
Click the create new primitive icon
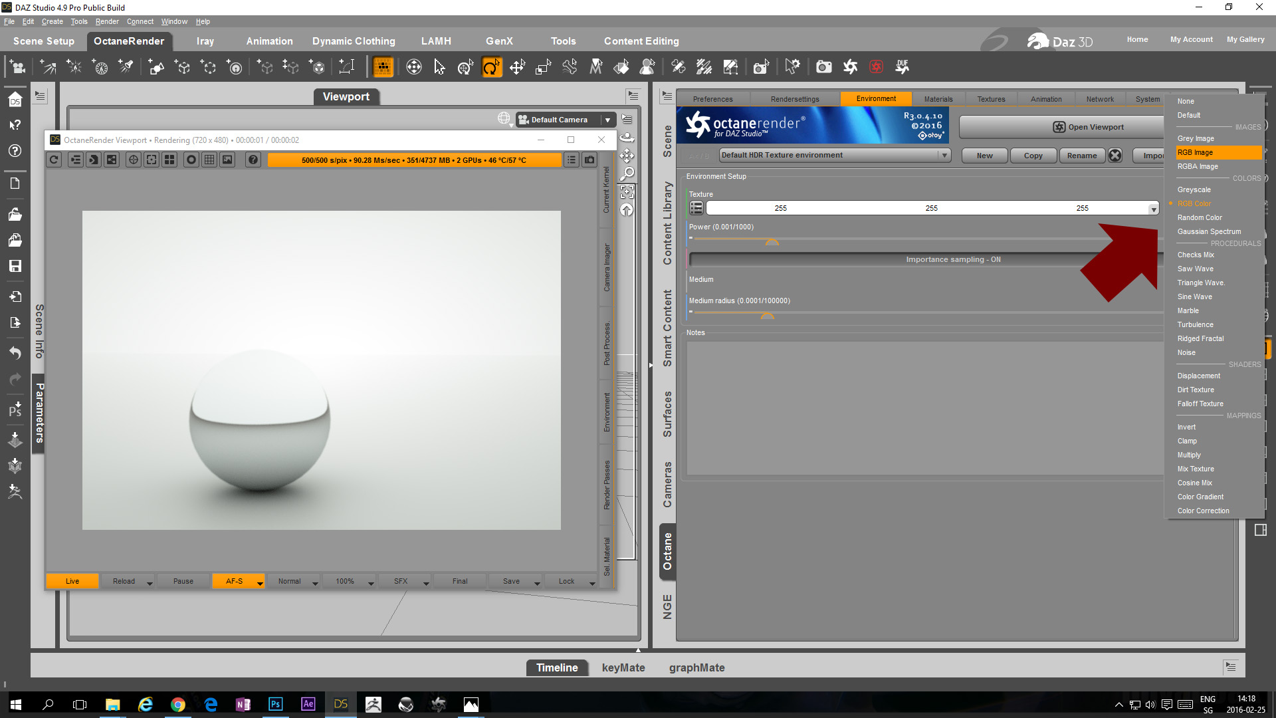tap(156, 67)
